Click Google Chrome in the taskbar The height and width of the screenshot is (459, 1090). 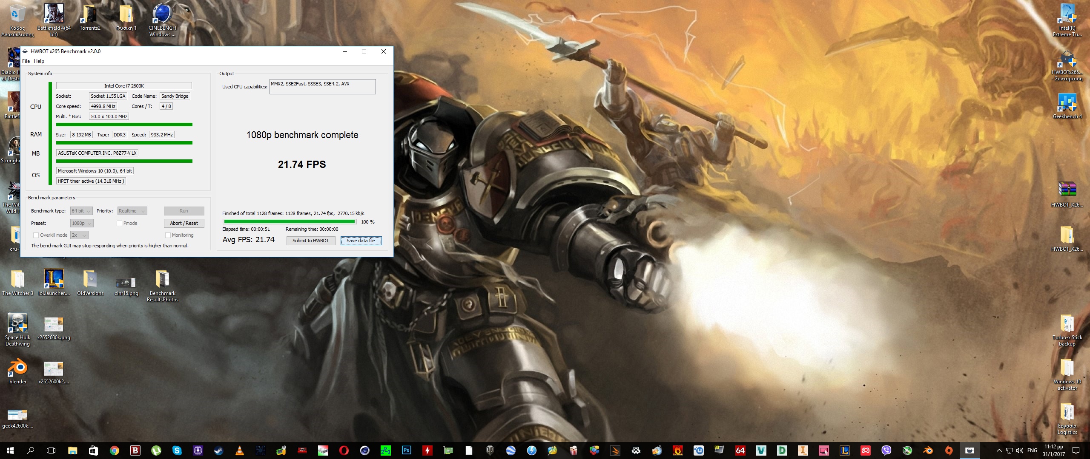[114, 450]
